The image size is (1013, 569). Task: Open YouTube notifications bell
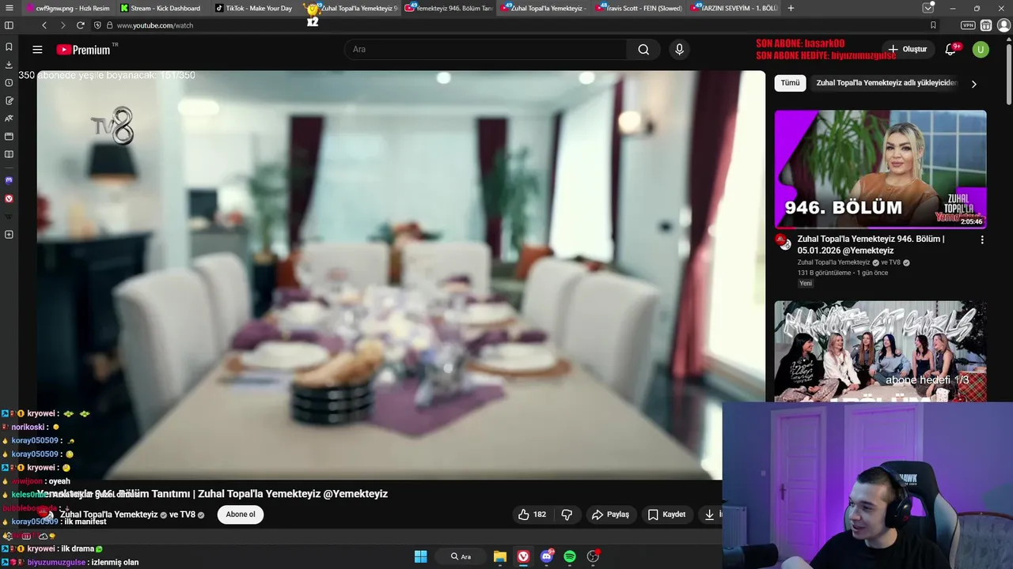click(x=950, y=49)
